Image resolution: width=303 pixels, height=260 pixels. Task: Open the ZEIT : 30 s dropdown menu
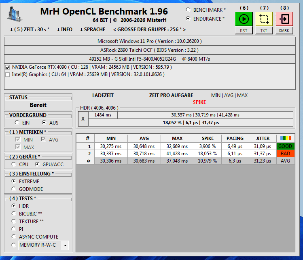coord(30,30)
